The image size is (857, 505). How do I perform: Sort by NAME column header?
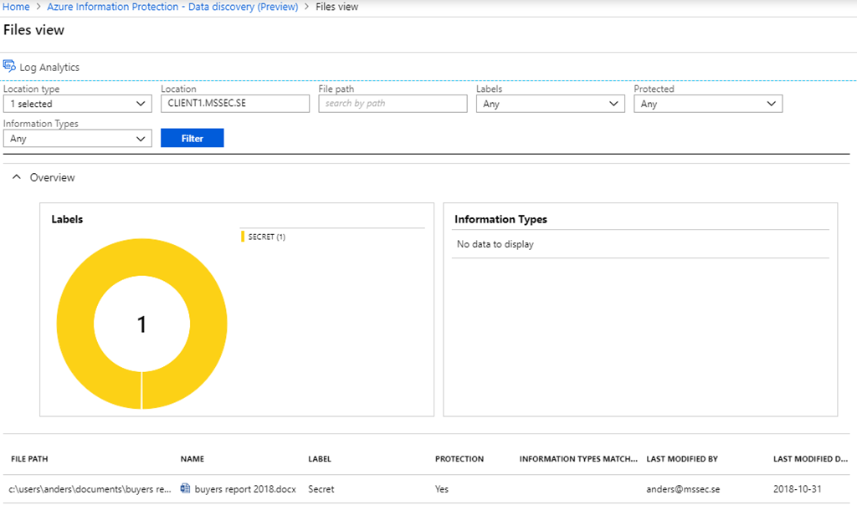pyautogui.click(x=192, y=459)
